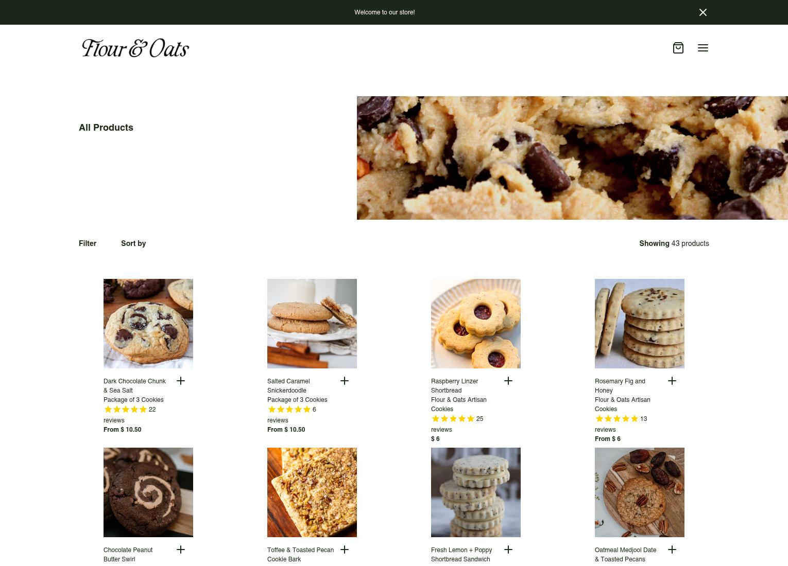788x566 pixels.
Task: View the Salted Caramel Snickerdoodle photo
Action: point(312,324)
